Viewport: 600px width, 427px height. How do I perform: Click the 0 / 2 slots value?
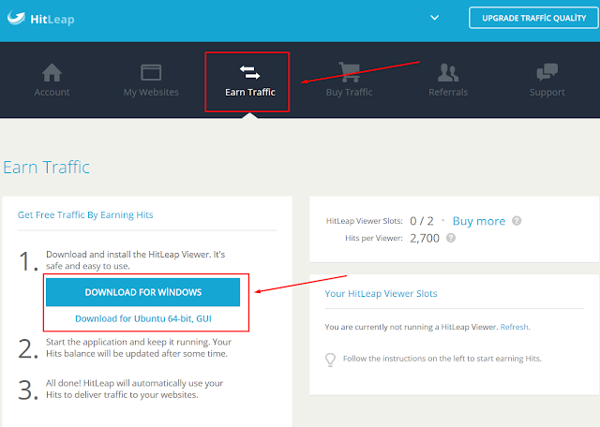tap(422, 221)
